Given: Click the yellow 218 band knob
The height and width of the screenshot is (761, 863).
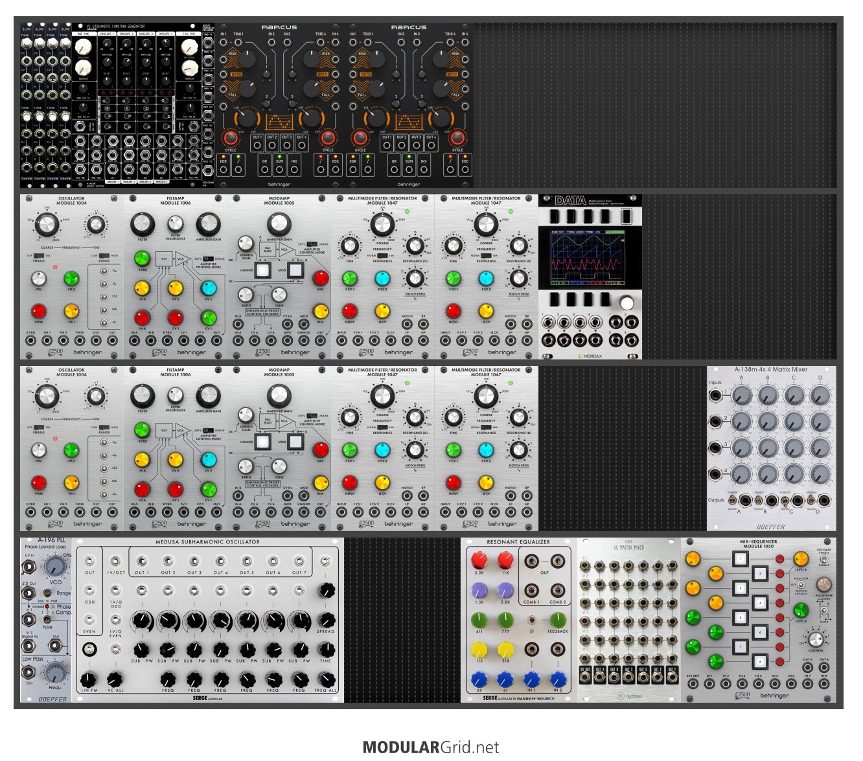Looking at the screenshot, I should (505, 650).
